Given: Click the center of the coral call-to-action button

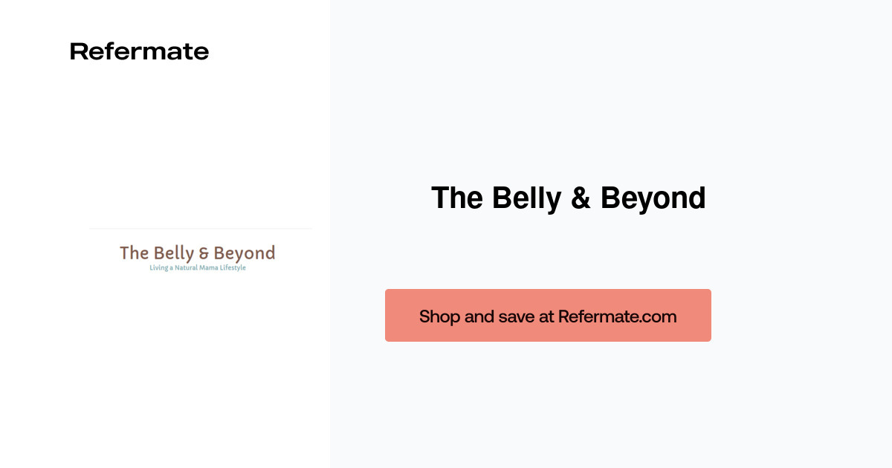Looking at the screenshot, I should click(548, 316).
